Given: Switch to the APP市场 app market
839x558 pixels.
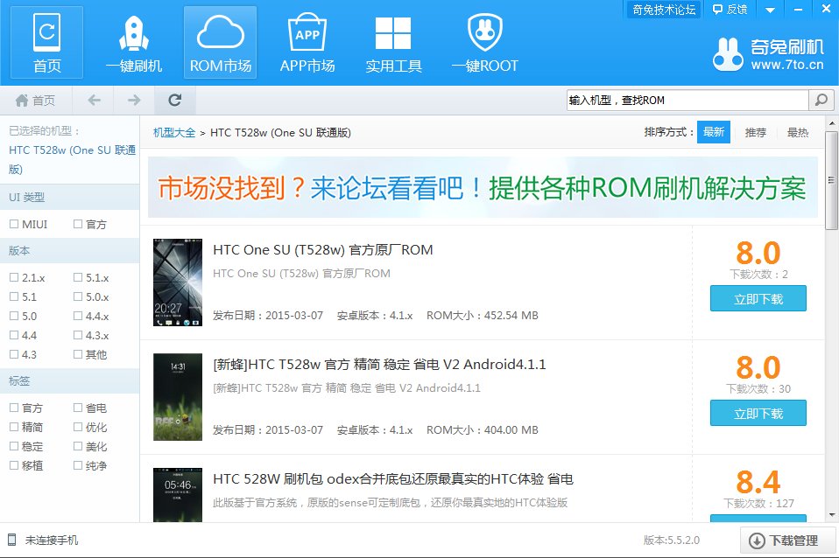Looking at the screenshot, I should tap(307, 41).
